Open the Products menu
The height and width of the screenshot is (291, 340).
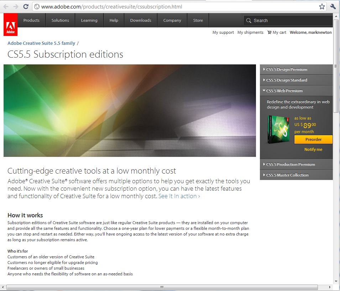(x=31, y=20)
